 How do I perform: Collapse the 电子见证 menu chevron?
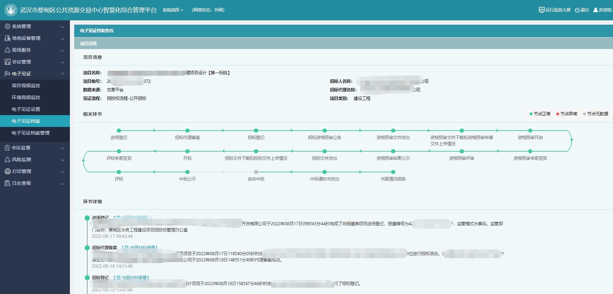click(62, 74)
